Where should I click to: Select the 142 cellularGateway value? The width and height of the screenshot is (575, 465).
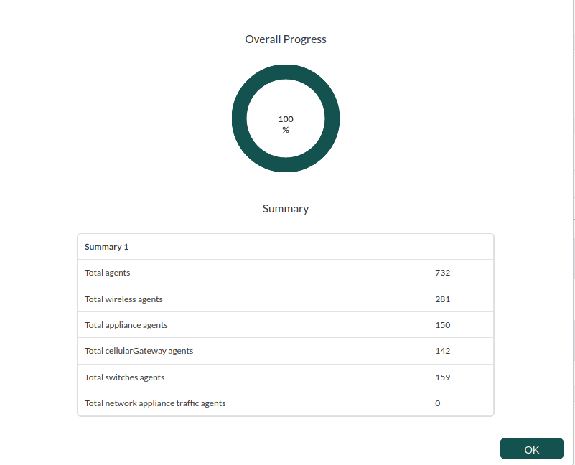pos(443,351)
